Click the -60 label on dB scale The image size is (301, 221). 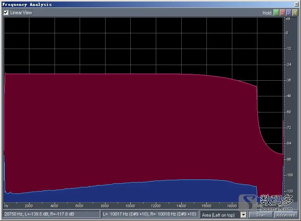pos(288,112)
